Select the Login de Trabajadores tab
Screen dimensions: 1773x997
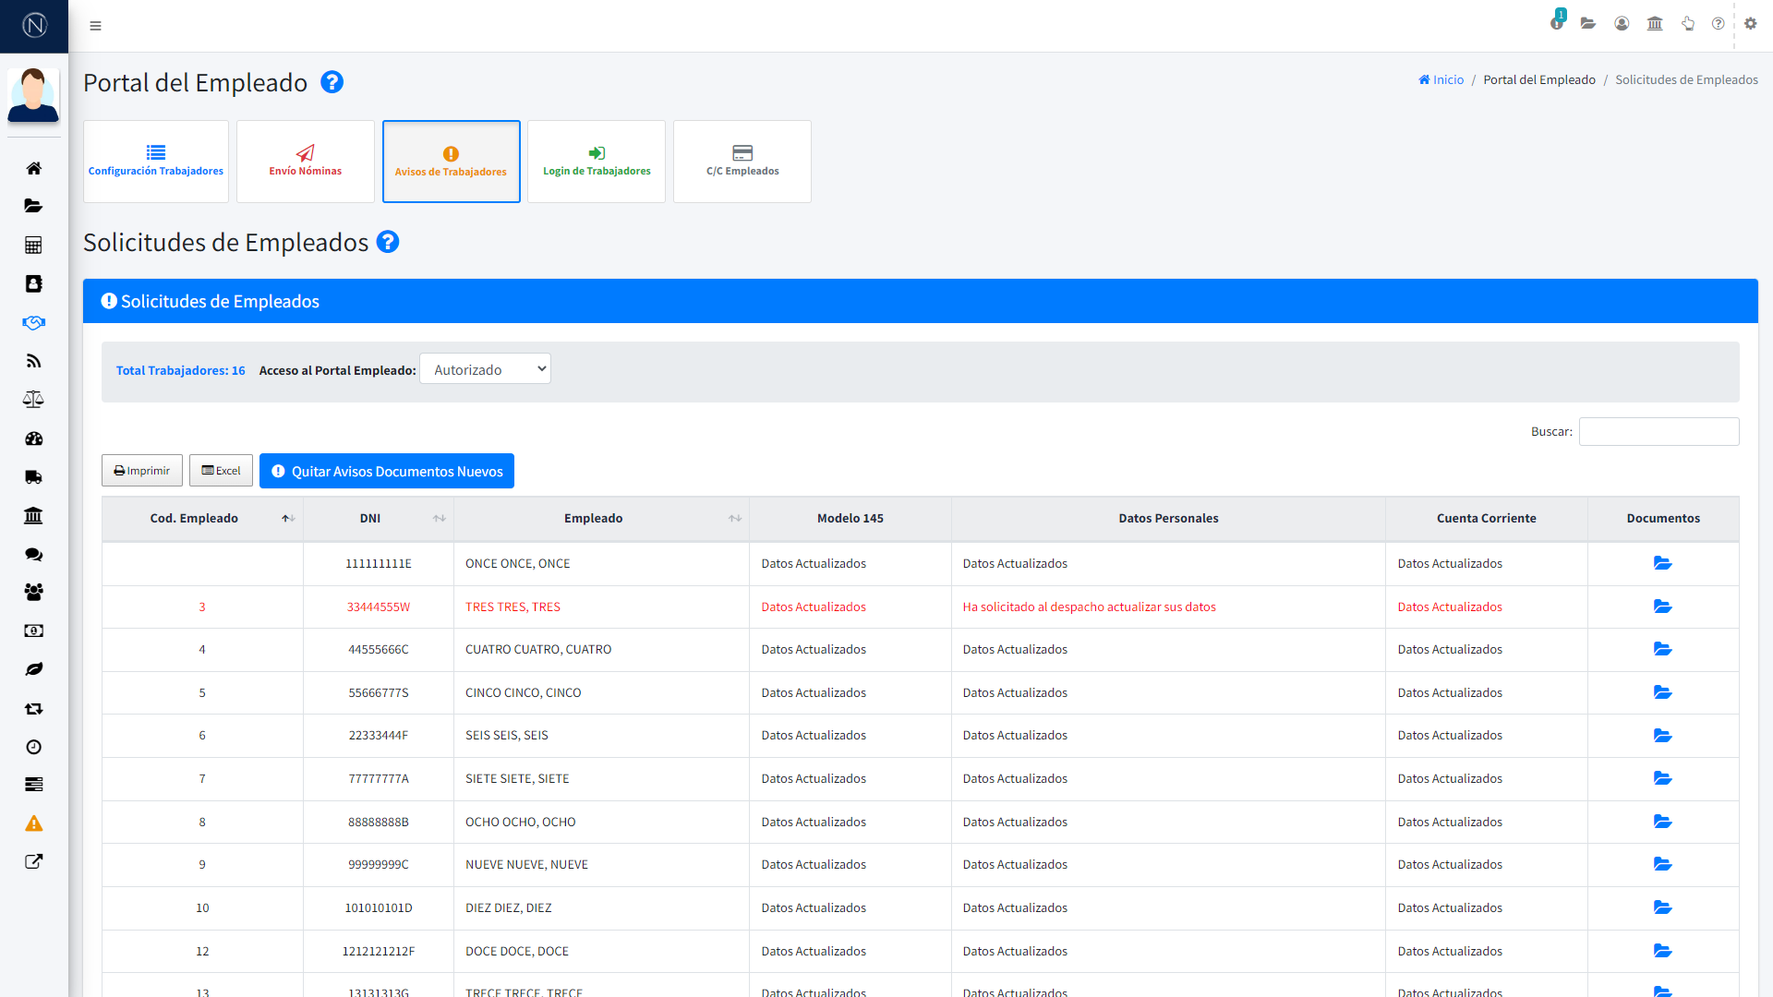point(597,162)
